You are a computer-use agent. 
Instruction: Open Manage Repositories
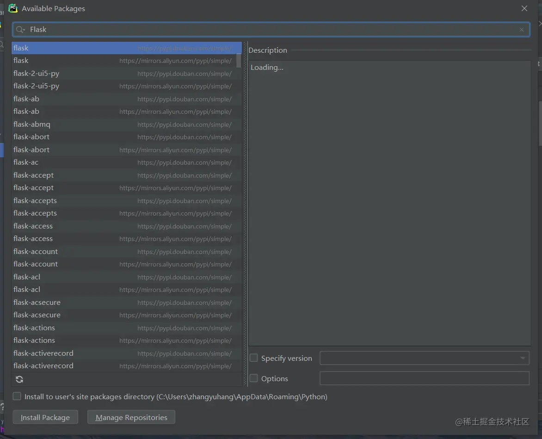tap(131, 417)
